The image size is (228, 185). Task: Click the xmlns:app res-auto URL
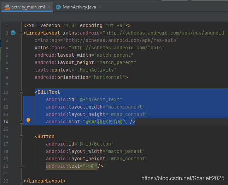(x=121, y=40)
